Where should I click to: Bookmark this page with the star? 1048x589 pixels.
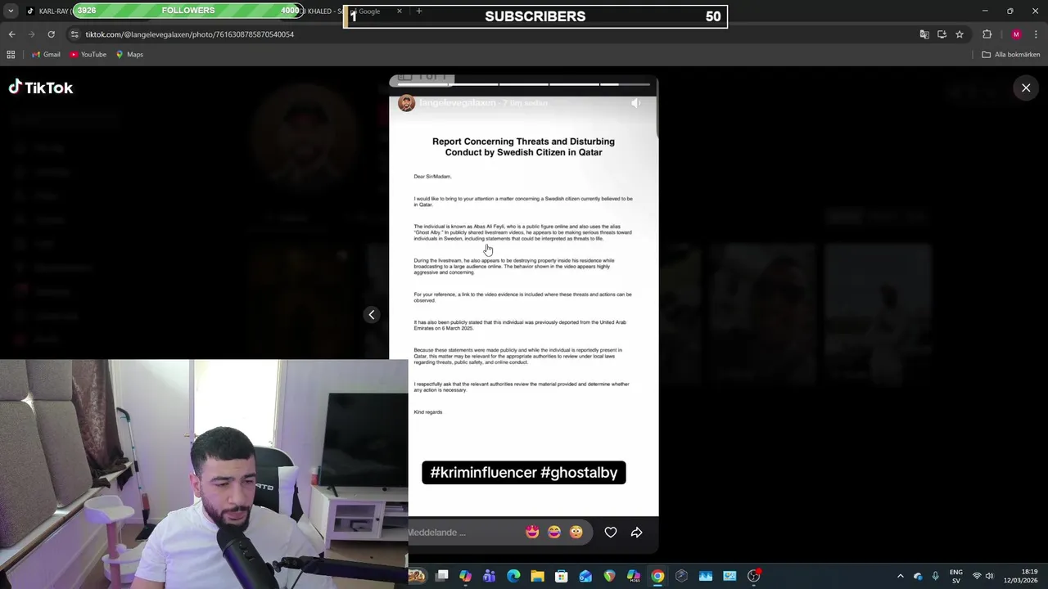tap(960, 34)
